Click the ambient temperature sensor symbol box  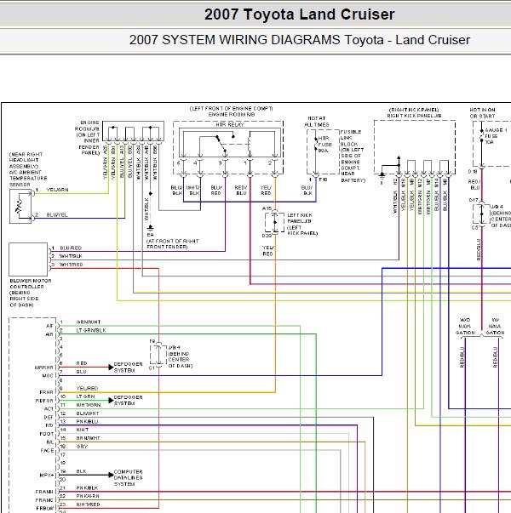[20, 206]
